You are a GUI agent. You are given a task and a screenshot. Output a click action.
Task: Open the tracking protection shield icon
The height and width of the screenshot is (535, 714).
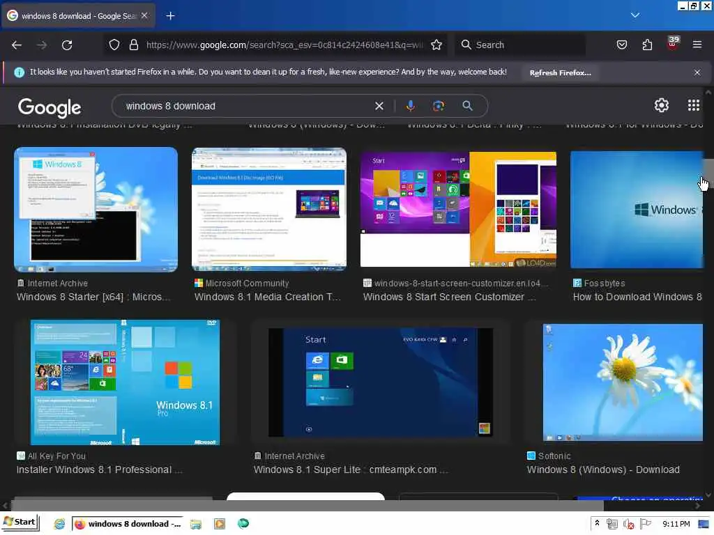click(114, 45)
